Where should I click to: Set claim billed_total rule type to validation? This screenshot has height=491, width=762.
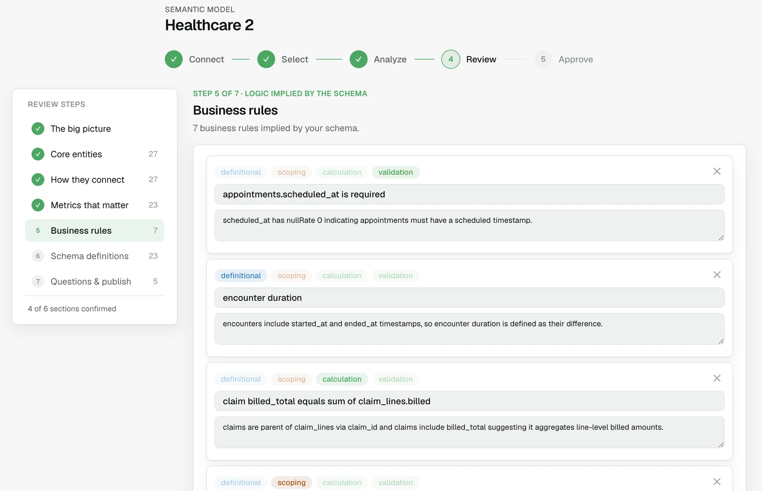[x=395, y=379]
